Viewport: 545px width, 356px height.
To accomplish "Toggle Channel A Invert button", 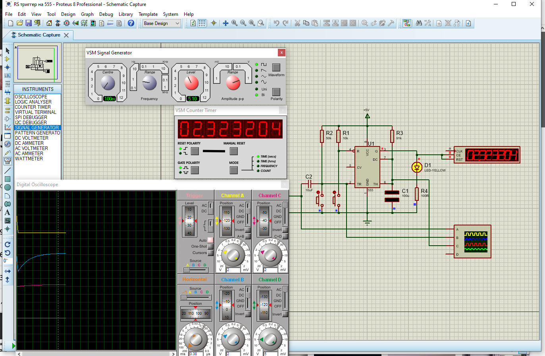I will pyautogui.click(x=248, y=230).
